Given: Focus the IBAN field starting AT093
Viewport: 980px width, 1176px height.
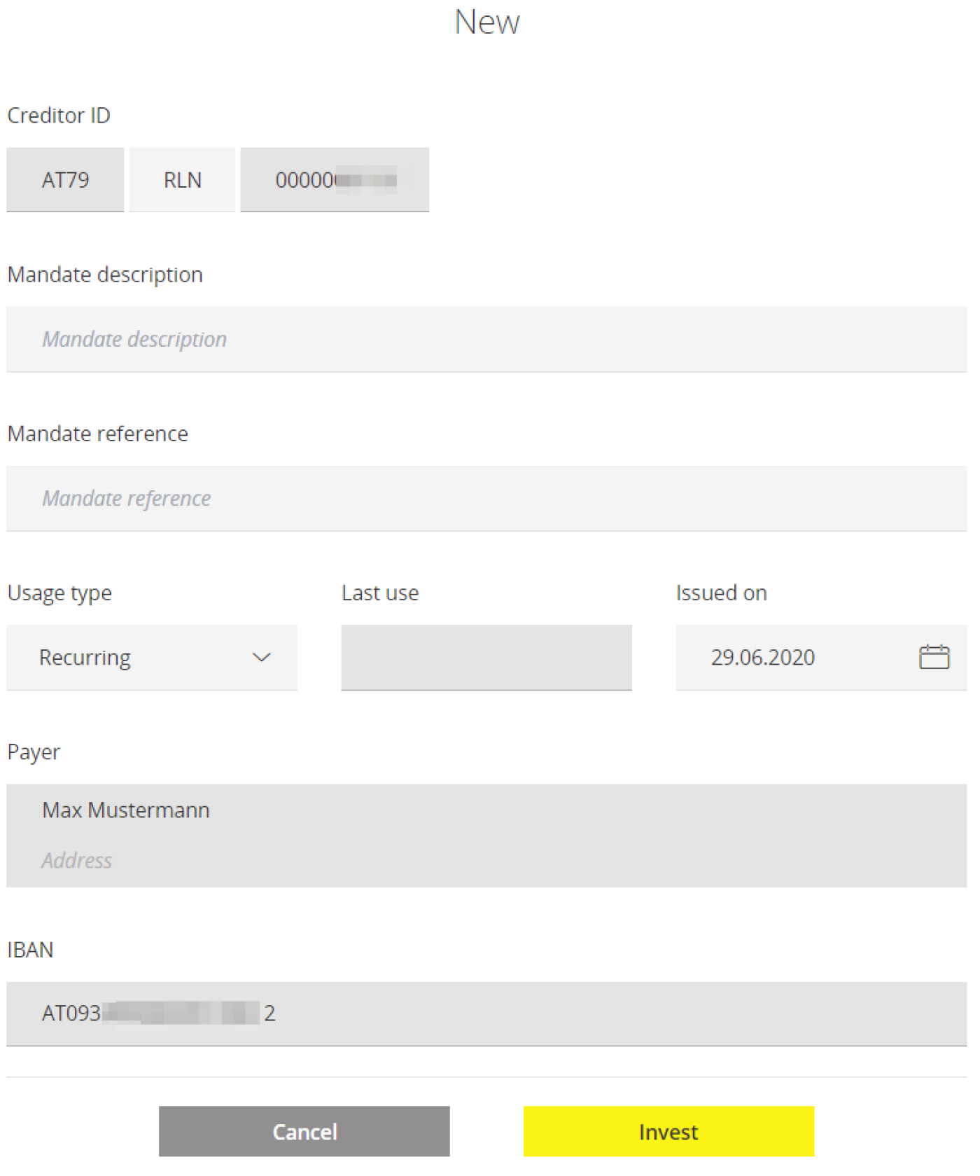Looking at the screenshot, I should tap(486, 1013).
